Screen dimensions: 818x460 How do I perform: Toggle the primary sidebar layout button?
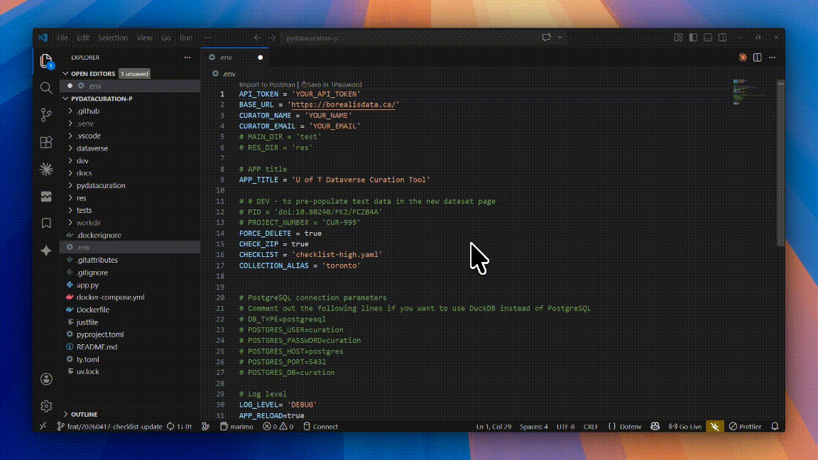[x=692, y=38]
